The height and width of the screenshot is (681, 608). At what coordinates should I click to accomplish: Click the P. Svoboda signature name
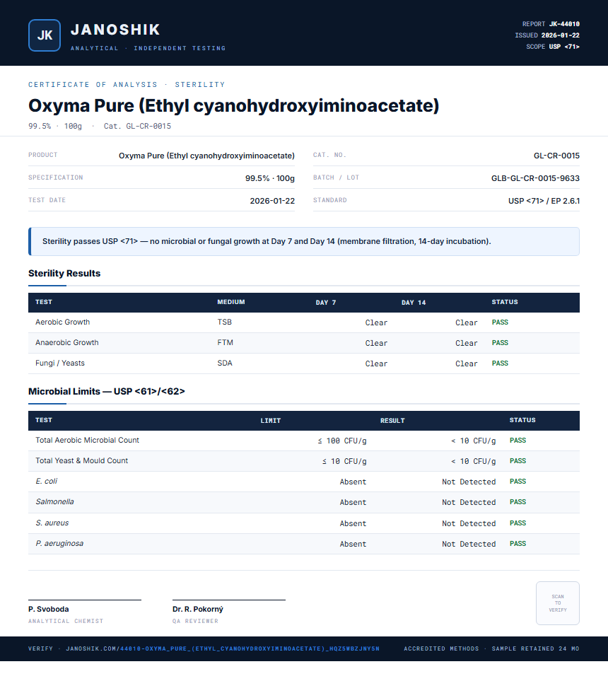click(49, 609)
